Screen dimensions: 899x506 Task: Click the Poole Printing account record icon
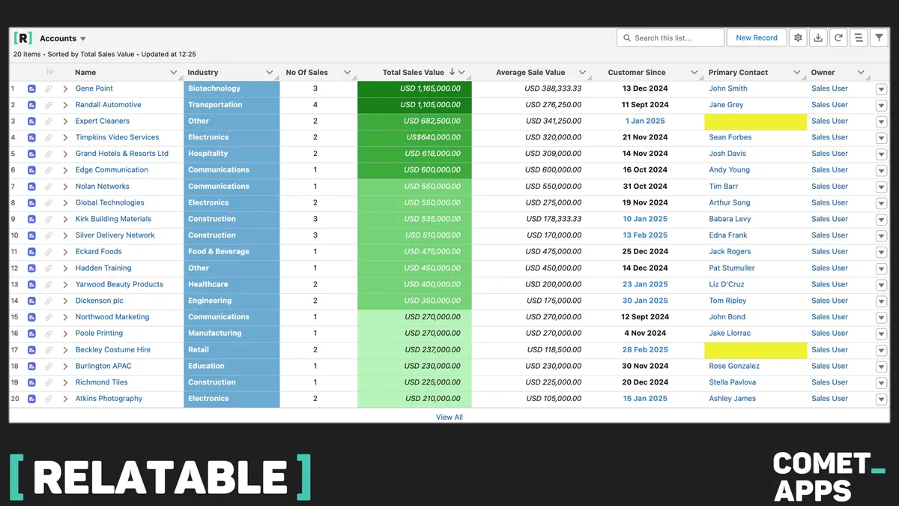[32, 334]
